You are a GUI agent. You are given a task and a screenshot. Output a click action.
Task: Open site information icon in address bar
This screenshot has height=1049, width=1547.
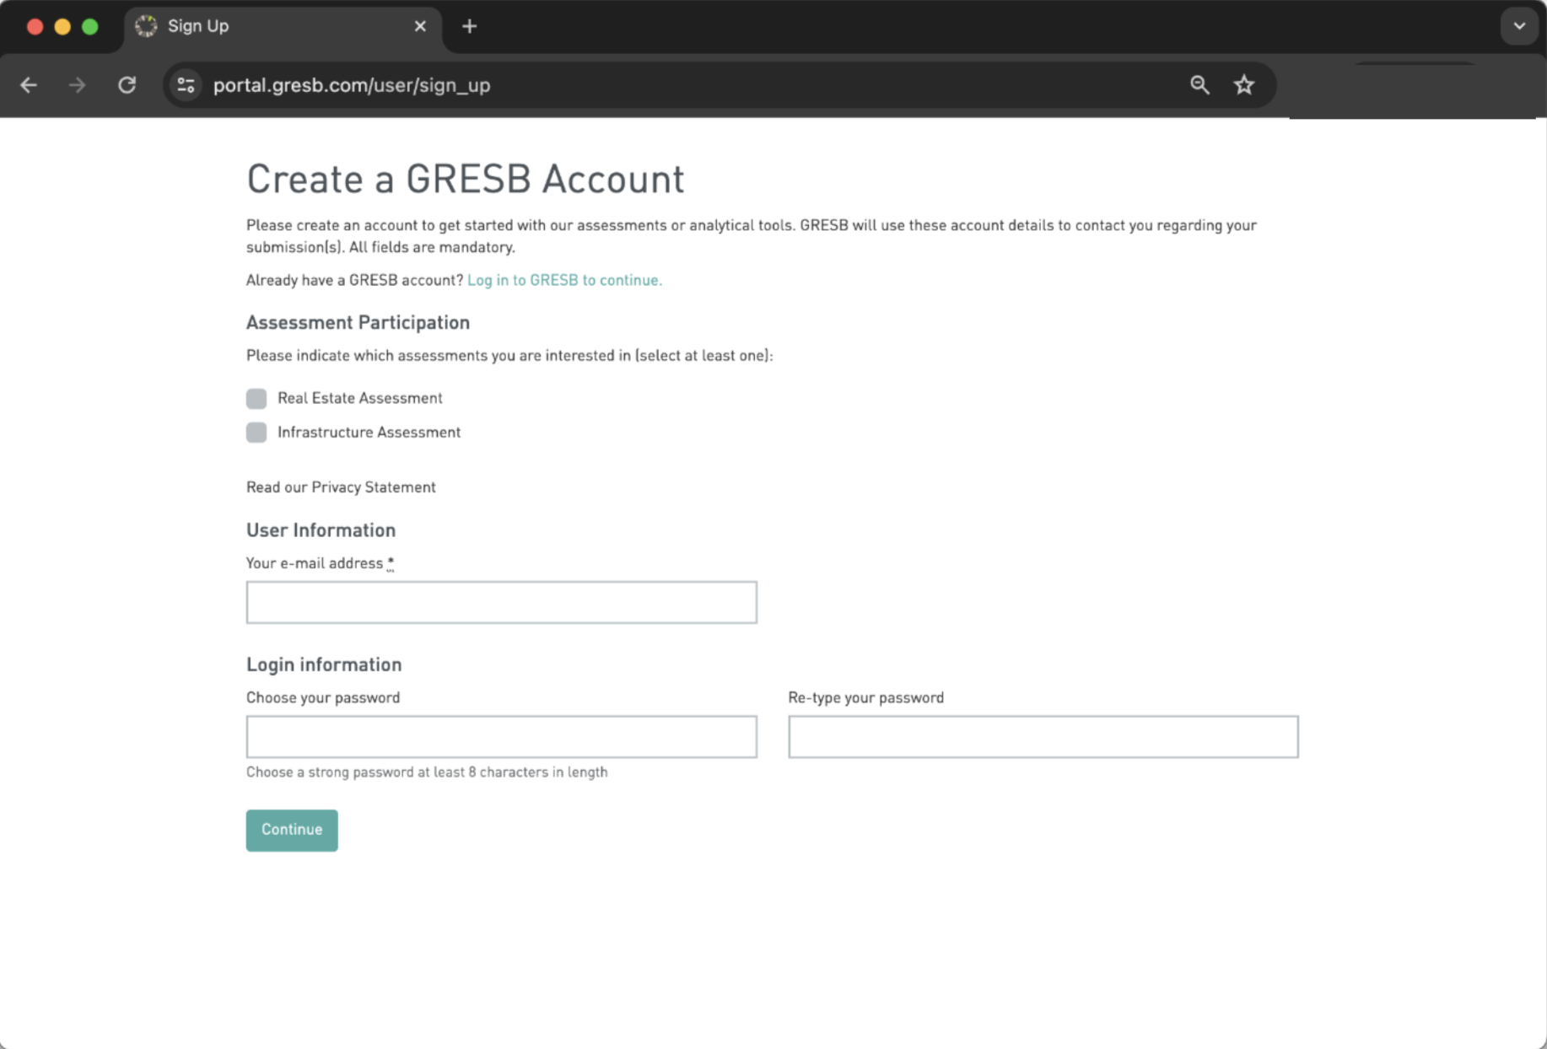[x=186, y=85]
